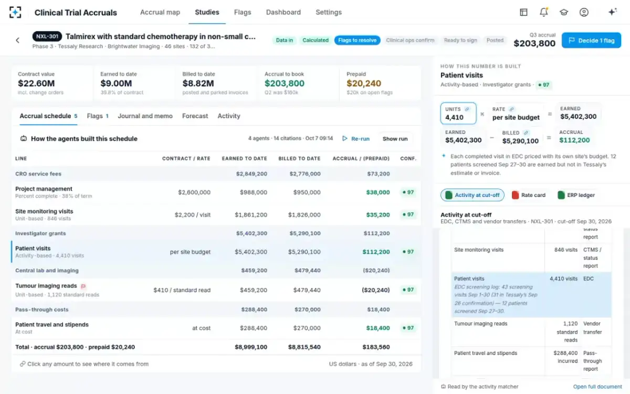Click the Project management accrual $38,000

(378, 192)
